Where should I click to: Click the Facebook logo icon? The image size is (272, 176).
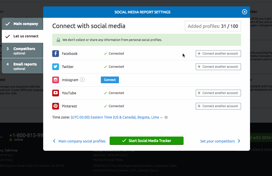tap(56, 54)
